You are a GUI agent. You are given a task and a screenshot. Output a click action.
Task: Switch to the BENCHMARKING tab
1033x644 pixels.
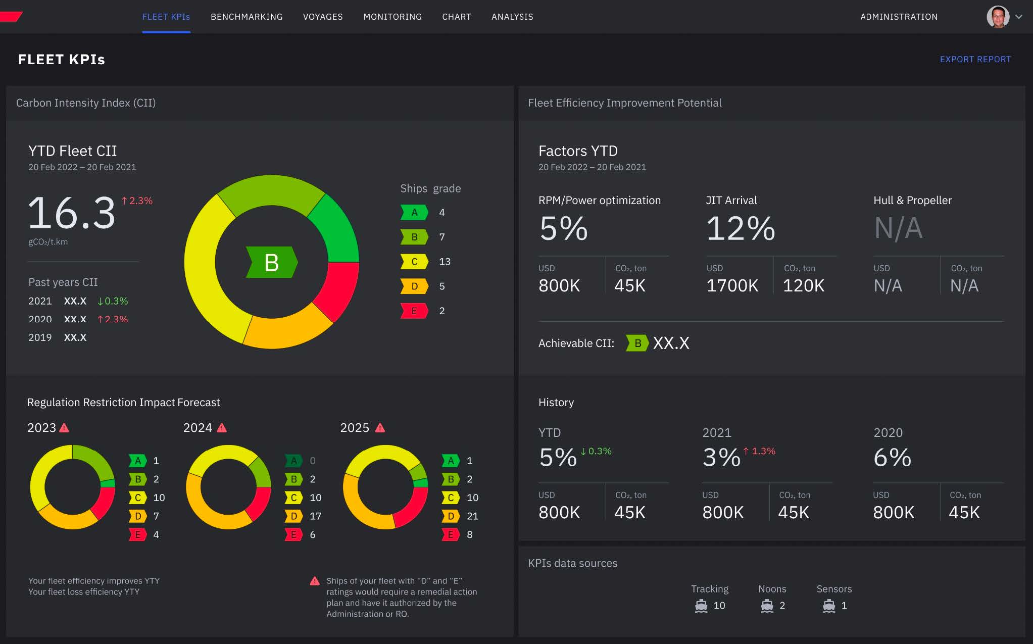[x=246, y=17]
